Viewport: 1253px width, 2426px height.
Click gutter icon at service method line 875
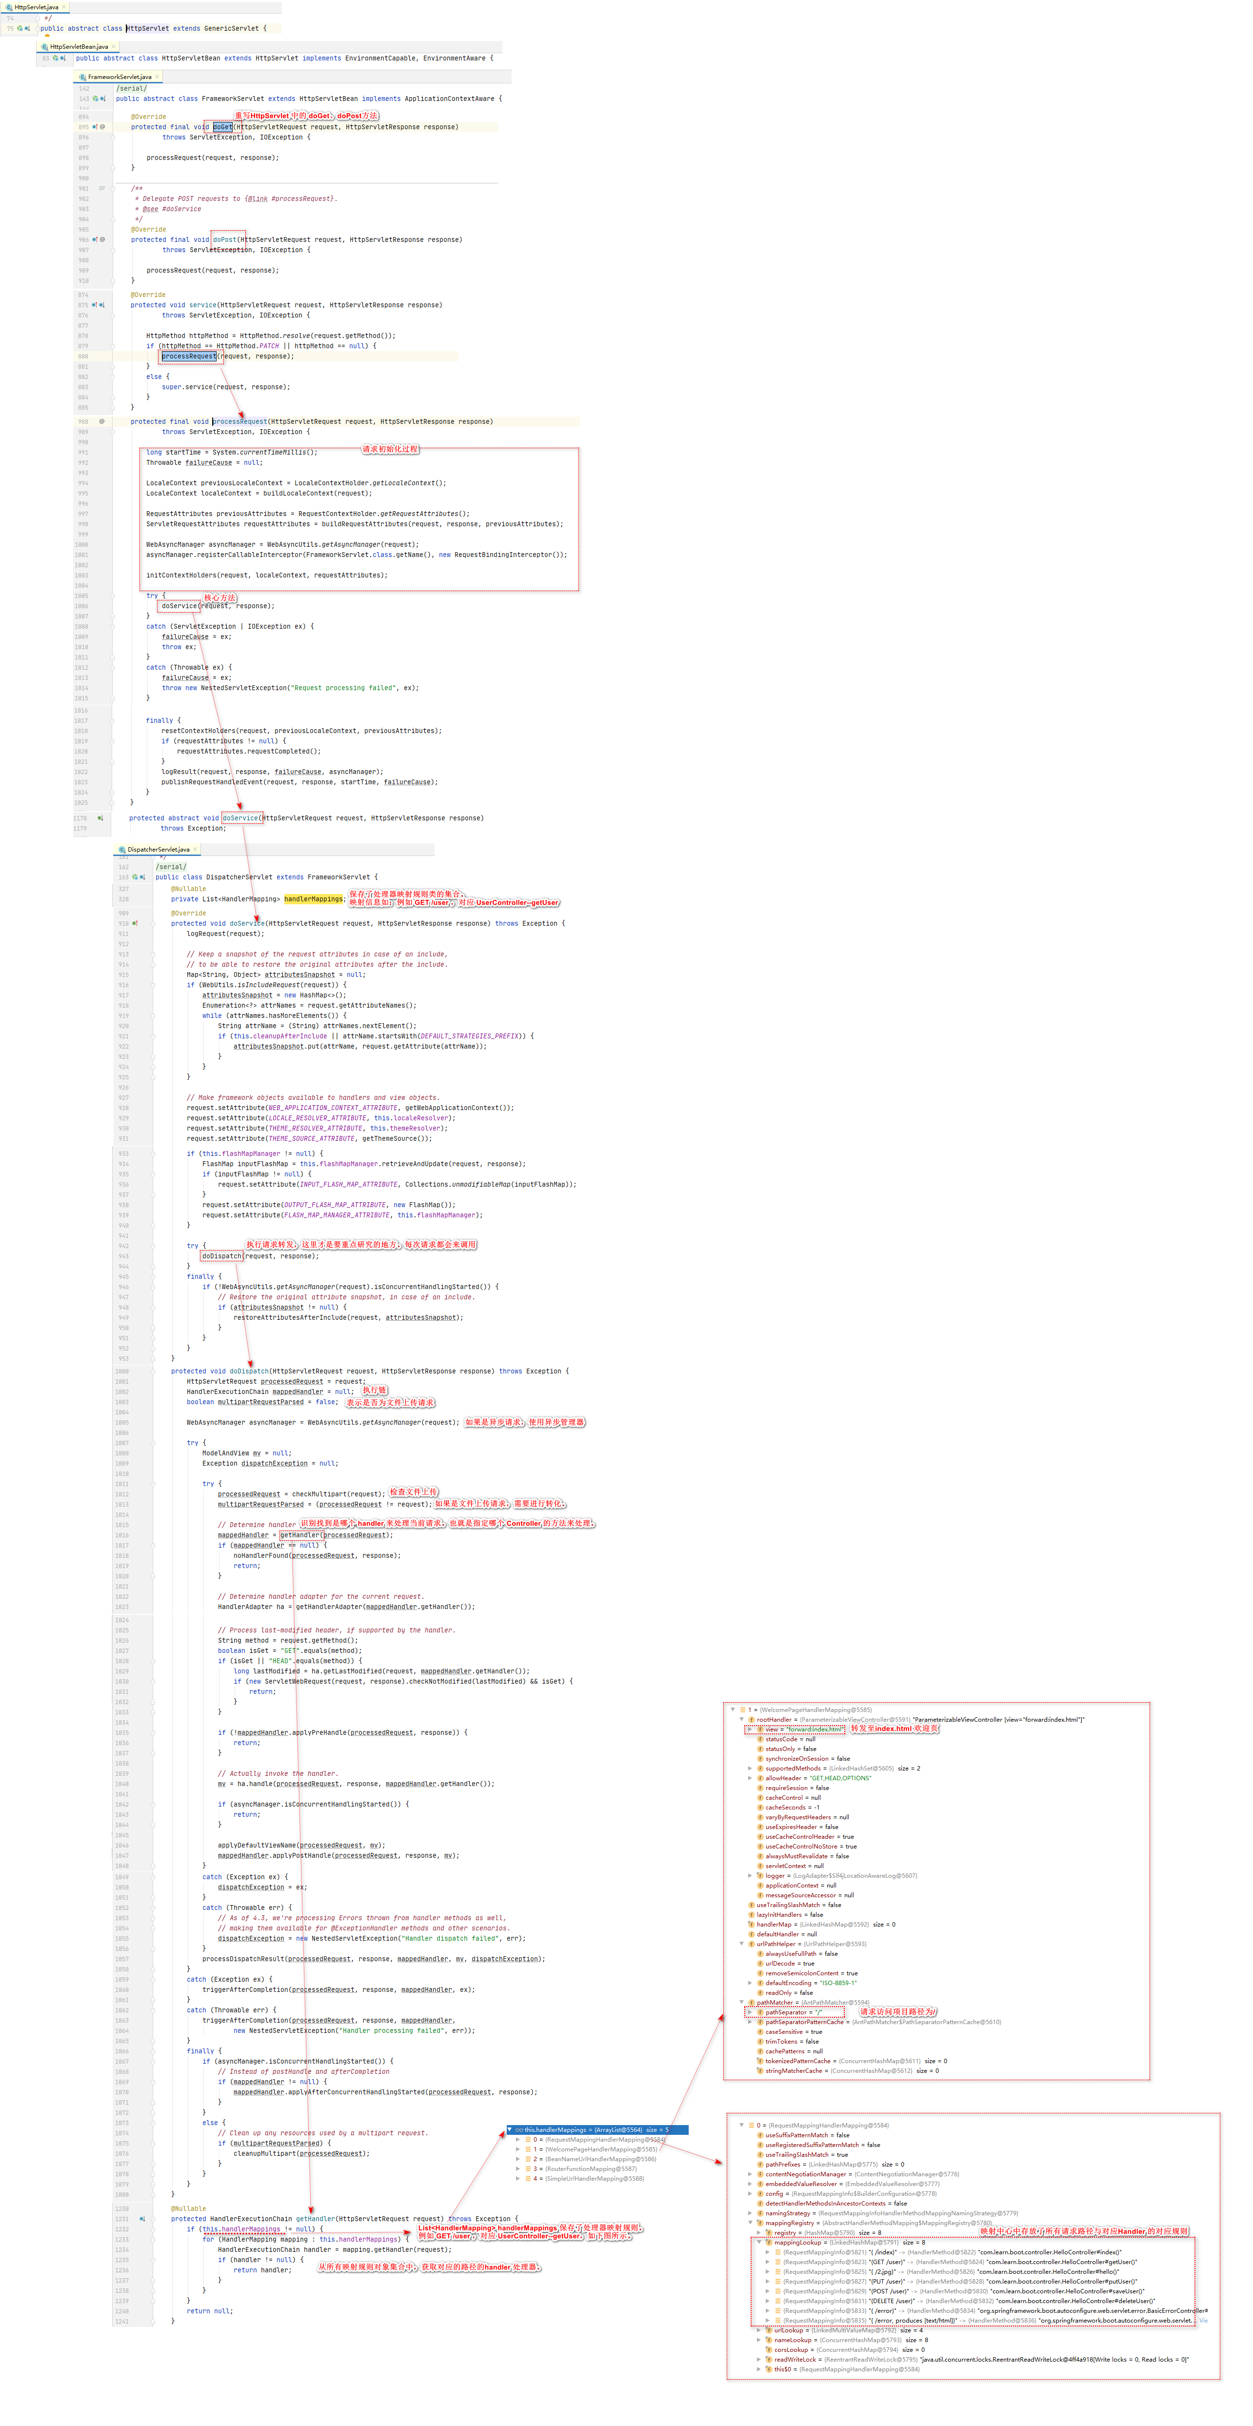[98, 305]
